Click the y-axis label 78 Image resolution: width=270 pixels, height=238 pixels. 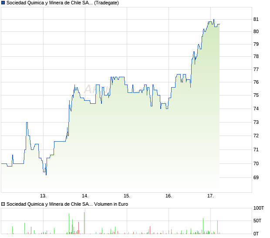coord(256,56)
